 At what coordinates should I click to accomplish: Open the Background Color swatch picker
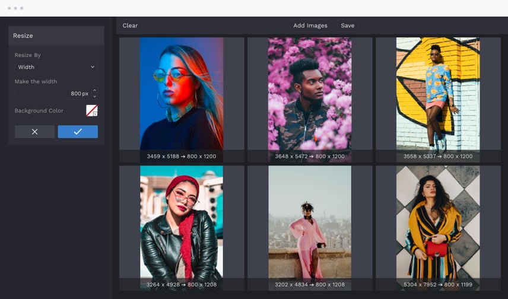coord(91,110)
